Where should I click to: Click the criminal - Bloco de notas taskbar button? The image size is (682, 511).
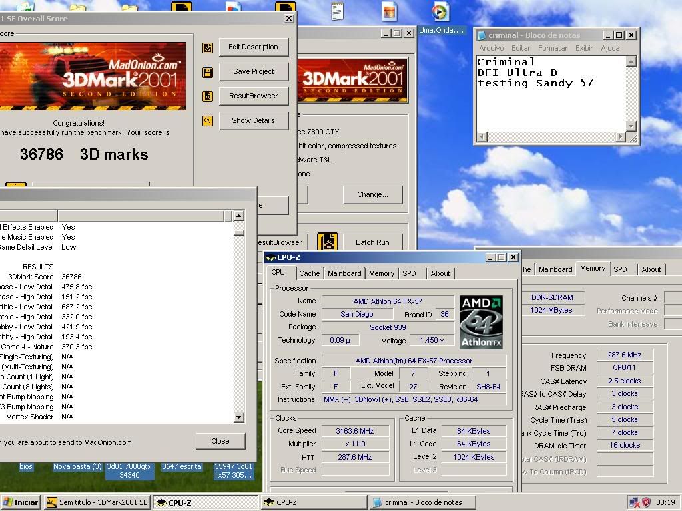click(422, 502)
